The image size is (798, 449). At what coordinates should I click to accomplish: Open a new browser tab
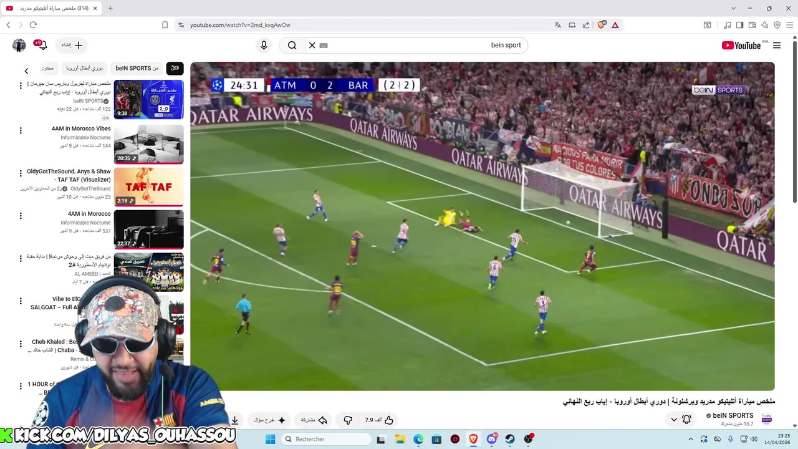pyautogui.click(x=110, y=8)
